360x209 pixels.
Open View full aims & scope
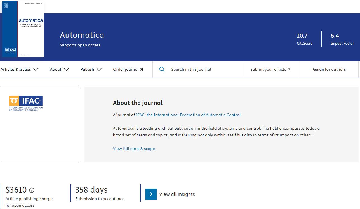pos(134,149)
